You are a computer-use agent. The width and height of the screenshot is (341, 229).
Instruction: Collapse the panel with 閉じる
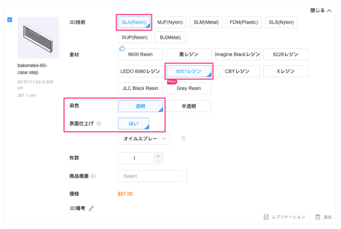[x=321, y=10]
